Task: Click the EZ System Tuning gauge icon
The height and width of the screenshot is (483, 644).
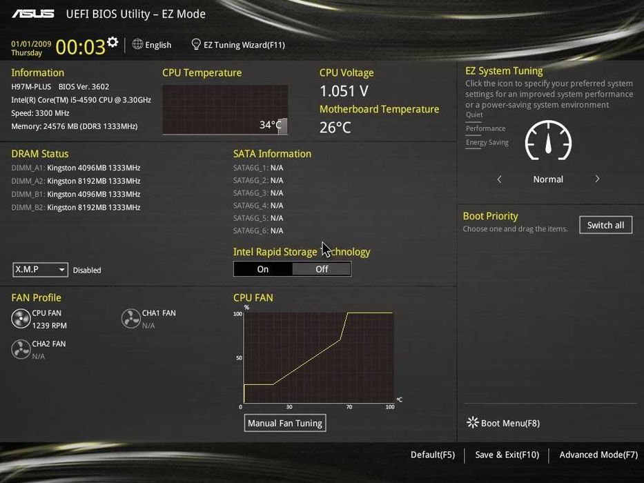Action: (x=548, y=140)
